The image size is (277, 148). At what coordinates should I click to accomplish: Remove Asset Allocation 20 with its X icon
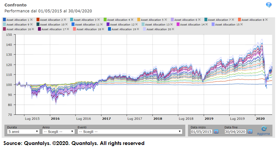(173, 29)
